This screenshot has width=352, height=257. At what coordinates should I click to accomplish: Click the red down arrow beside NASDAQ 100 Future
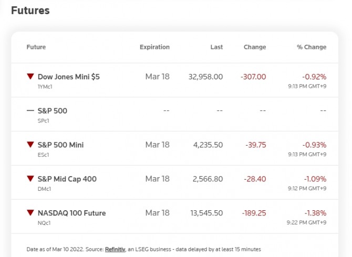pyautogui.click(x=30, y=213)
